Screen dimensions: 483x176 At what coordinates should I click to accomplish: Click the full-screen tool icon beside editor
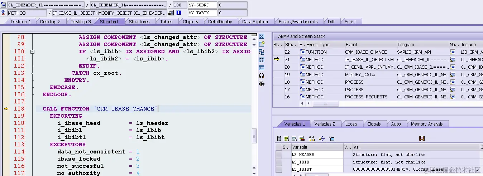262,60
